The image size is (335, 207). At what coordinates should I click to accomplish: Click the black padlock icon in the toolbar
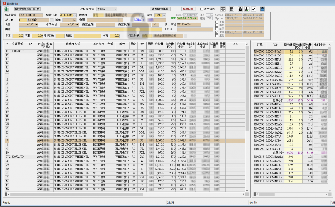(x=240, y=9)
